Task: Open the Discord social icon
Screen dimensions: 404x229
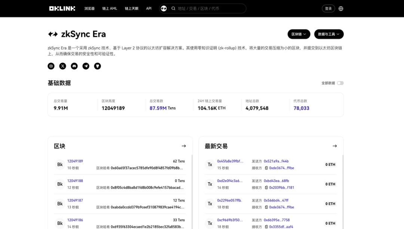Action: coord(74,66)
